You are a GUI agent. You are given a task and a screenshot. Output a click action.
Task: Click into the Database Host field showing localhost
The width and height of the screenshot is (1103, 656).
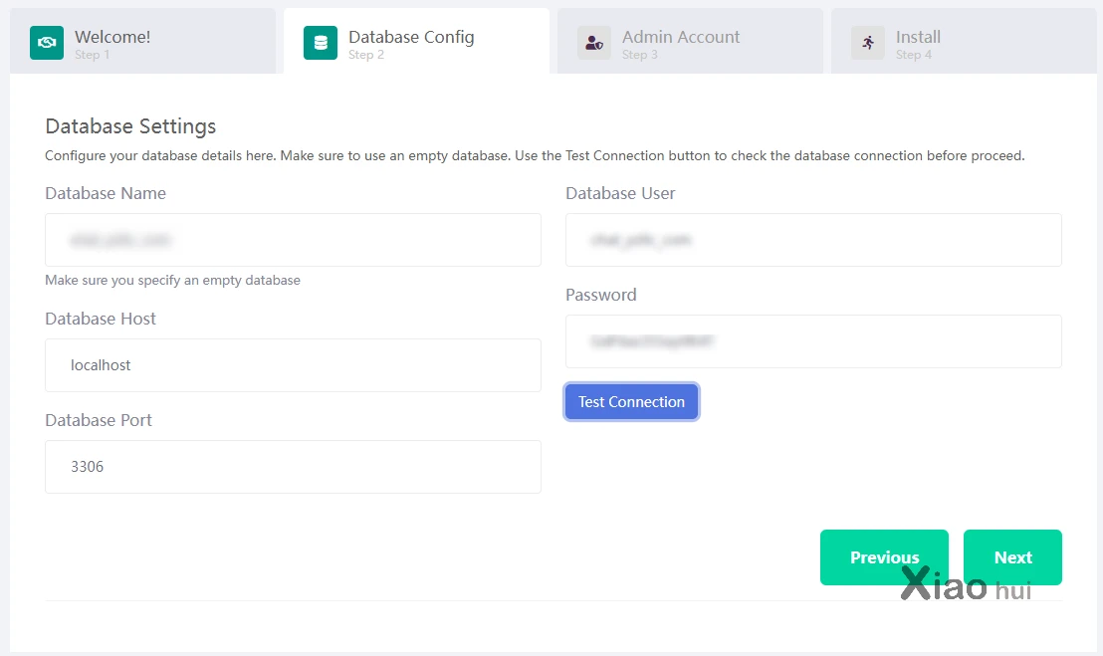(x=293, y=365)
